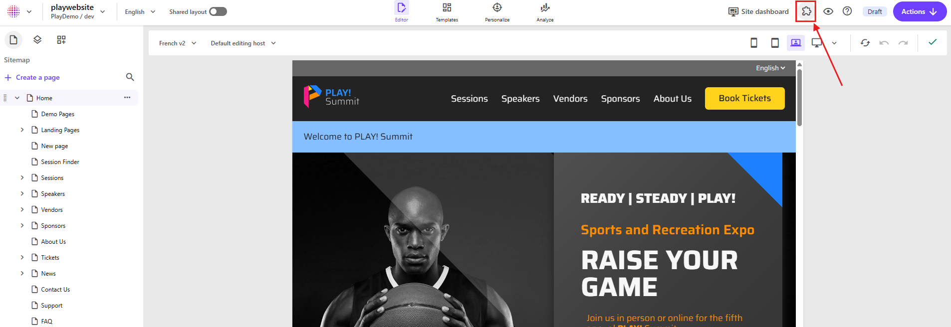
Task: Click the undo arrow icon
Action: (x=884, y=43)
